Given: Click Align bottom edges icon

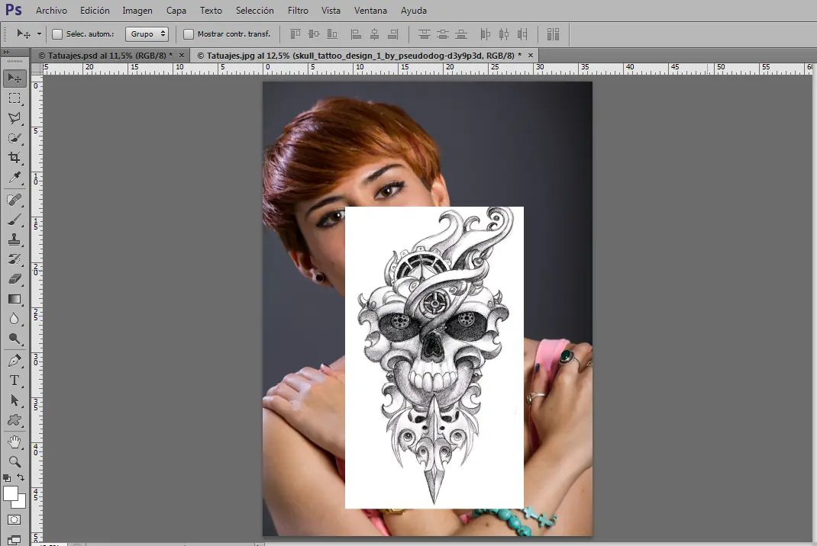Looking at the screenshot, I should point(332,34).
